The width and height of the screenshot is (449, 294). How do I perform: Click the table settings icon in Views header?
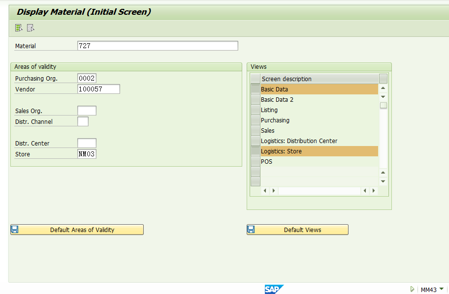[x=383, y=79]
